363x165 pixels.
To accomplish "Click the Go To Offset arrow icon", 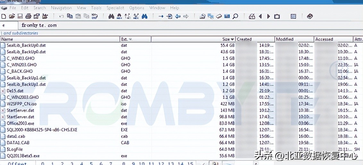I will pos(161,16).
